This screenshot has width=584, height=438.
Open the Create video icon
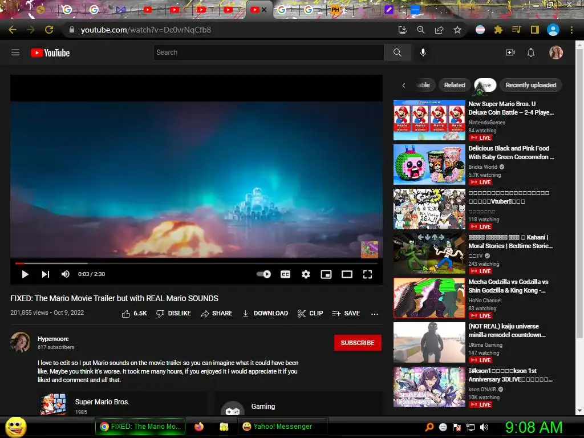[x=510, y=52]
